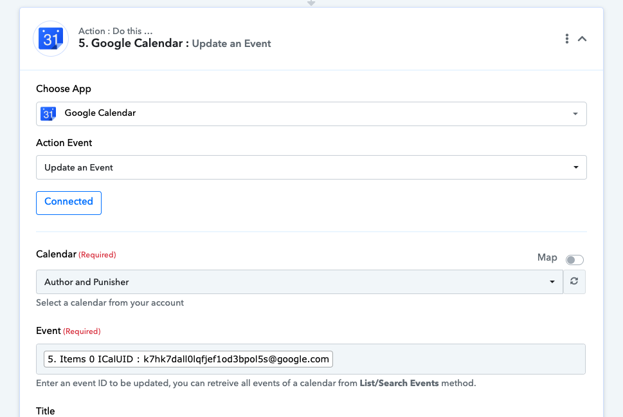
Task: Click the 'List/Search Events' bold text
Action: coord(399,383)
